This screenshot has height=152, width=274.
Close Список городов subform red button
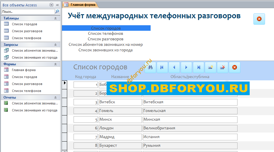[235, 67]
